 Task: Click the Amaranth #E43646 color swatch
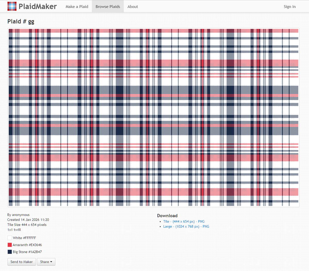pyautogui.click(x=10, y=245)
